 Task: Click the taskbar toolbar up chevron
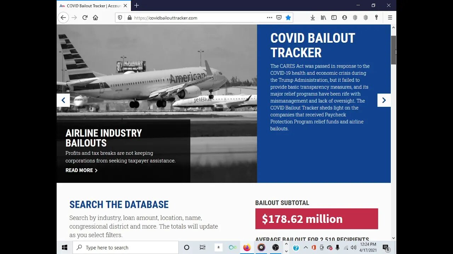tap(286, 244)
